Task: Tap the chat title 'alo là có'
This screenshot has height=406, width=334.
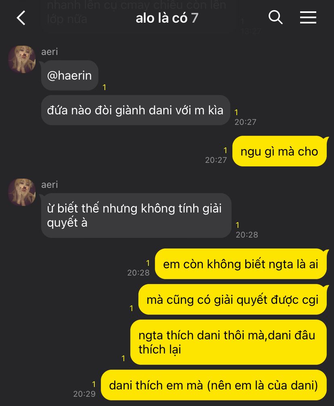Action: [x=161, y=18]
